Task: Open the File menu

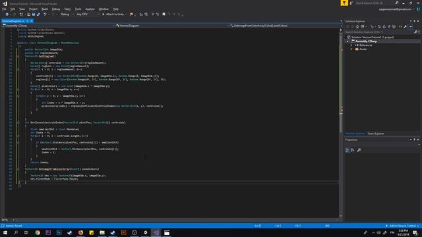Action: (4, 9)
